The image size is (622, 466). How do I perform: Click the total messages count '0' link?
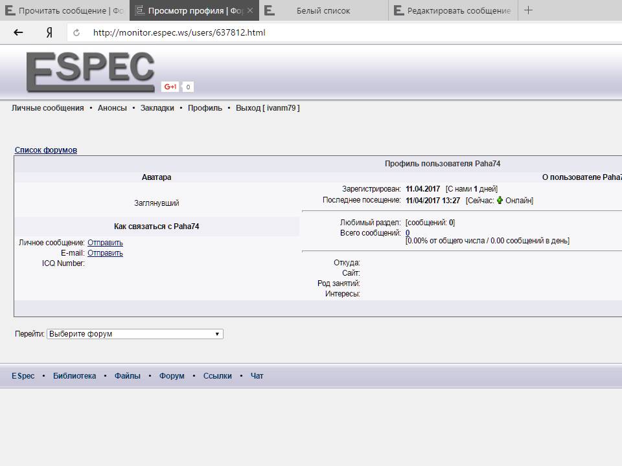point(408,233)
